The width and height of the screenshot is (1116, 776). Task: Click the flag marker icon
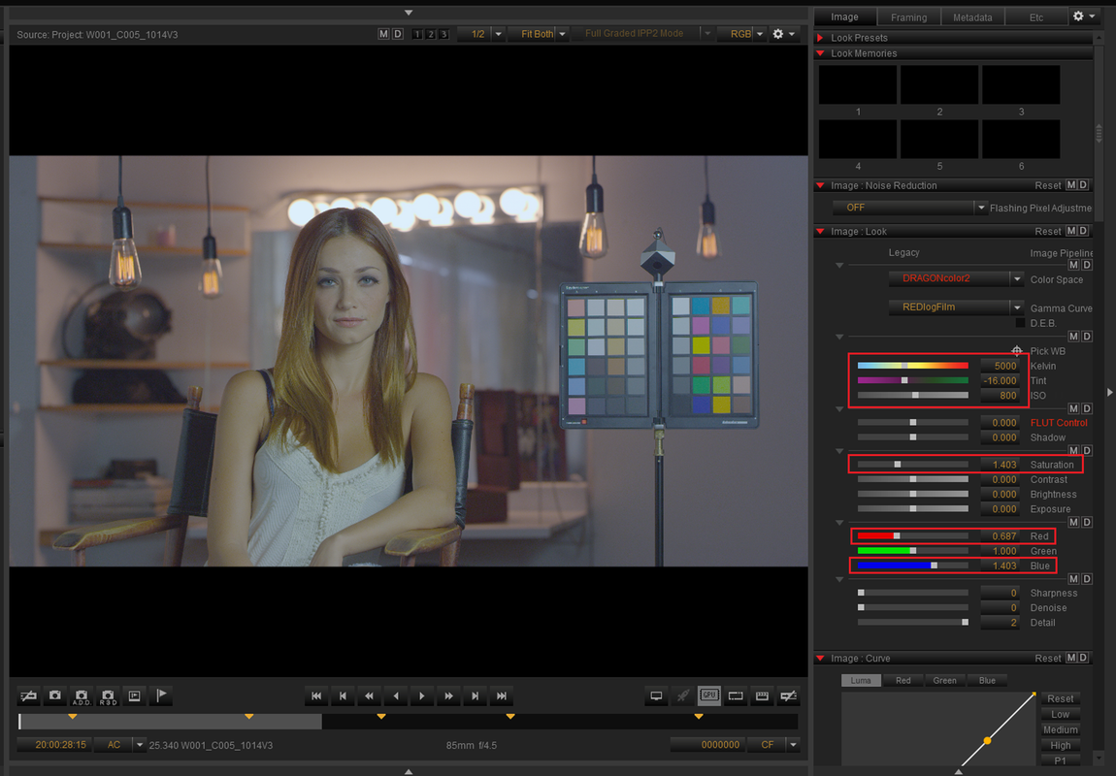point(161,695)
